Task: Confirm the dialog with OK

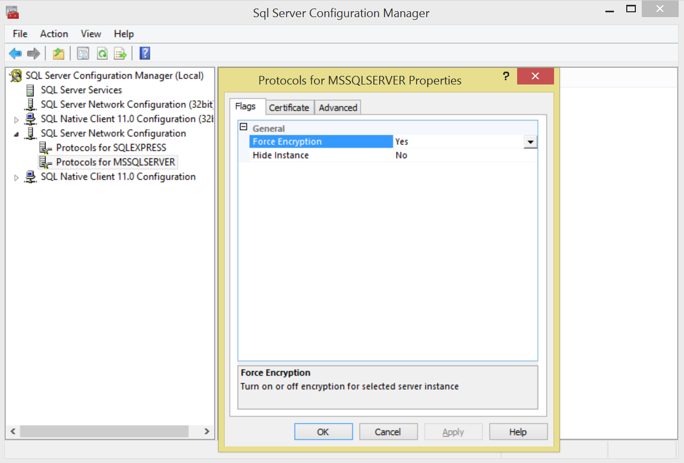Action: click(x=324, y=432)
